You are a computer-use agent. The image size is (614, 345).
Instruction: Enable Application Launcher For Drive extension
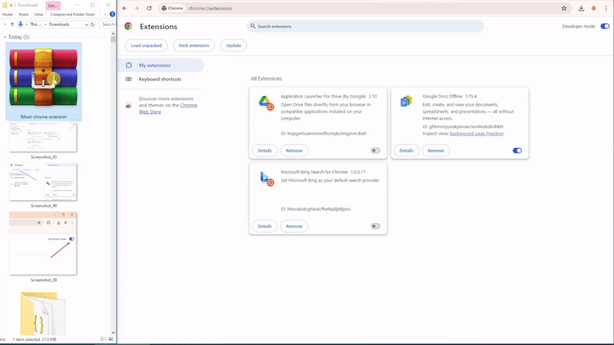pyautogui.click(x=375, y=150)
